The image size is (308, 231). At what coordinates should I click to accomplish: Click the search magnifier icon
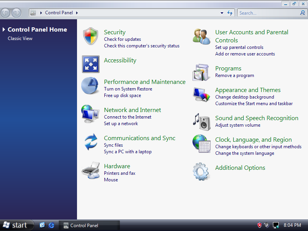[303, 13]
